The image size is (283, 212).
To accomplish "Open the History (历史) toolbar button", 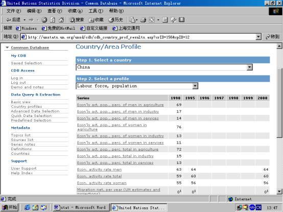I will point(116,19).
